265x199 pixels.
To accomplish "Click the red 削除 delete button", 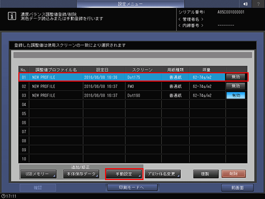I will (234, 174).
